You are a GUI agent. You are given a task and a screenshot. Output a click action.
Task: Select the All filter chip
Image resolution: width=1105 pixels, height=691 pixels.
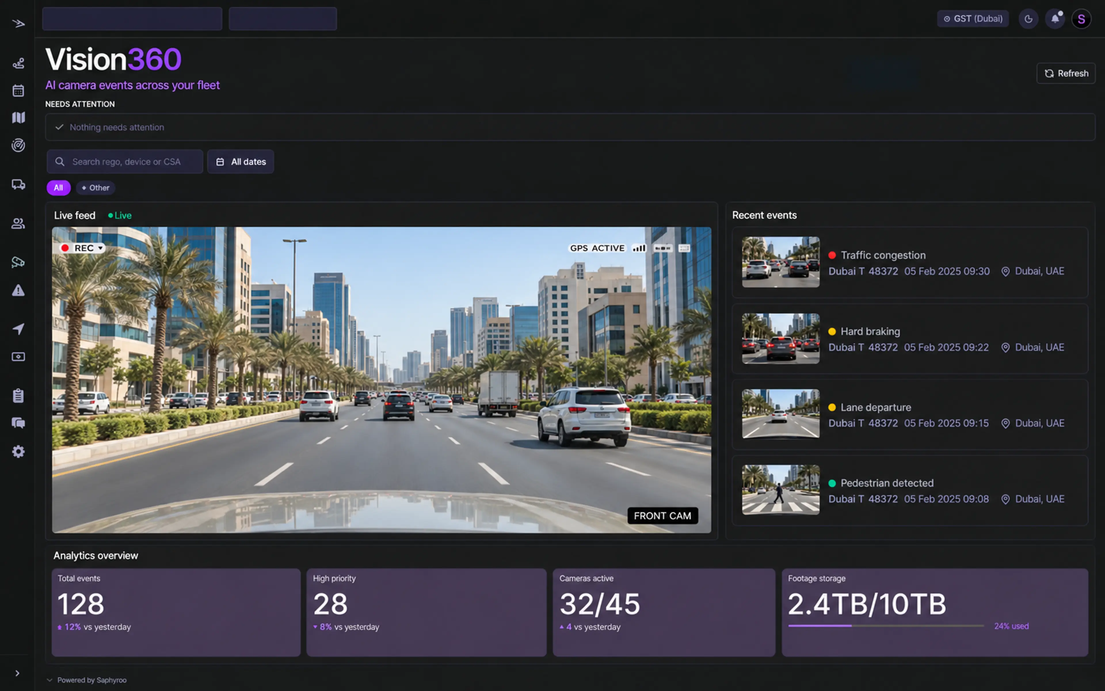58,188
